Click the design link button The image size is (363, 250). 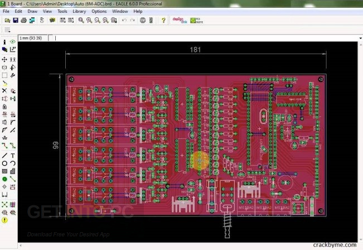pyautogui.click(x=180, y=21)
